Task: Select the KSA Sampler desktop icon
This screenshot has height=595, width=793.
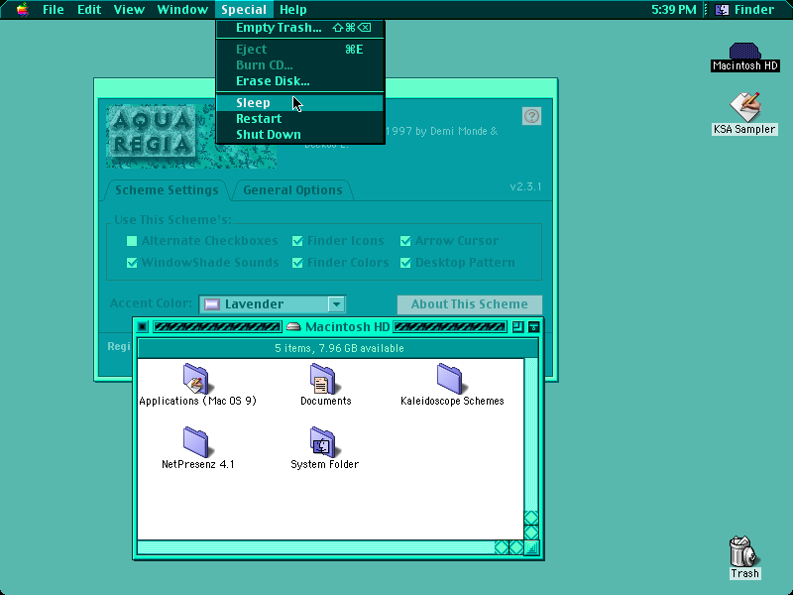Action: tap(744, 106)
